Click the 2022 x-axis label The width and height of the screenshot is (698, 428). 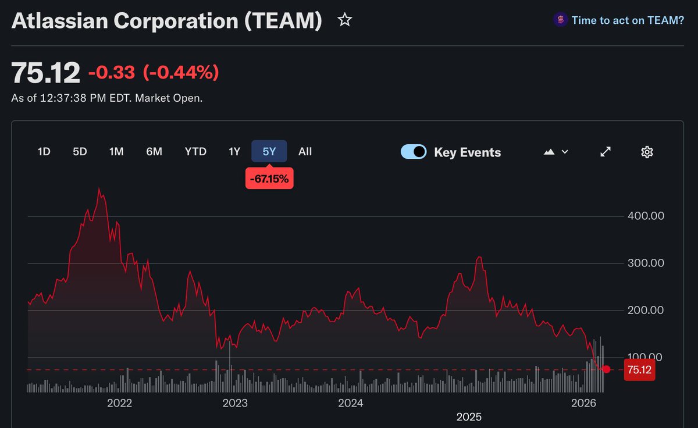[120, 403]
